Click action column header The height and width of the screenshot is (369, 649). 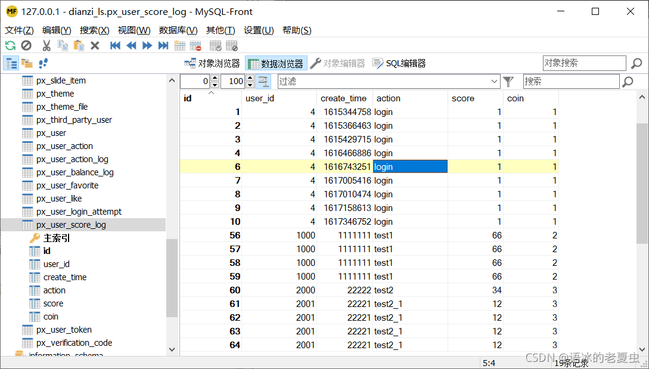click(x=410, y=98)
